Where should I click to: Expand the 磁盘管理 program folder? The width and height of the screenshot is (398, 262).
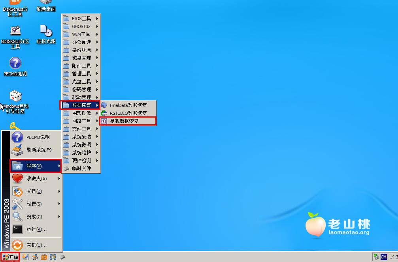pyautogui.click(x=81, y=58)
